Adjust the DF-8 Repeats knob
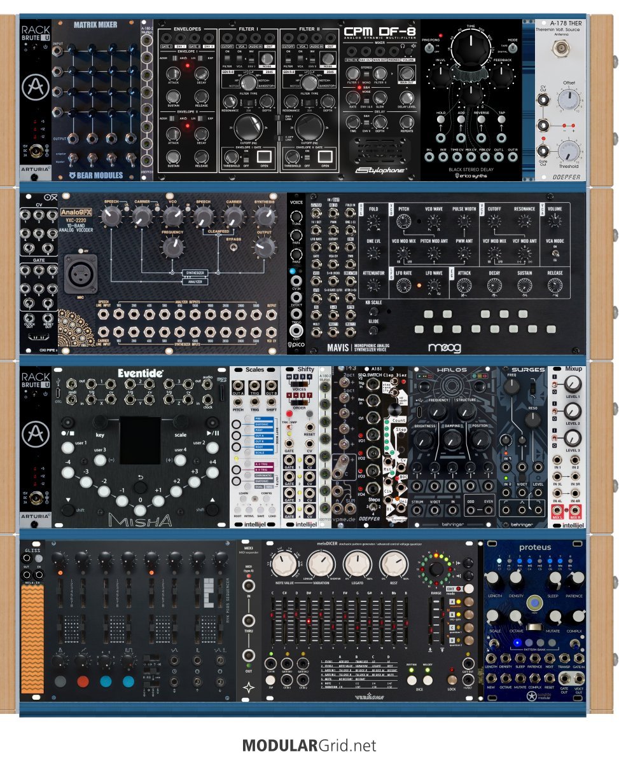This screenshot has height=759, width=619. click(x=407, y=121)
